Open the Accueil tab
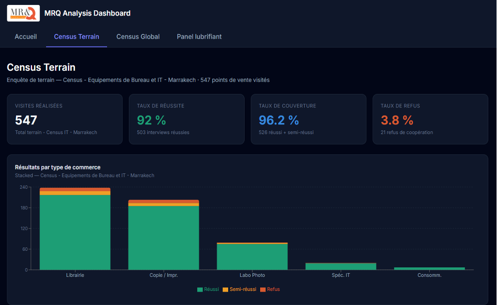 coord(26,37)
